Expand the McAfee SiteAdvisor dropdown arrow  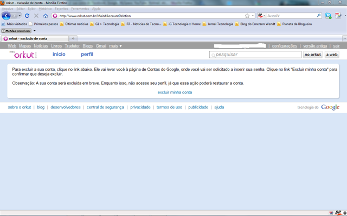pyautogui.click(x=35, y=31)
